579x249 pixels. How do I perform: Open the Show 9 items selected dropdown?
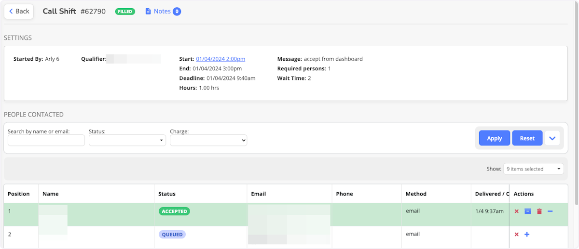[533, 169]
